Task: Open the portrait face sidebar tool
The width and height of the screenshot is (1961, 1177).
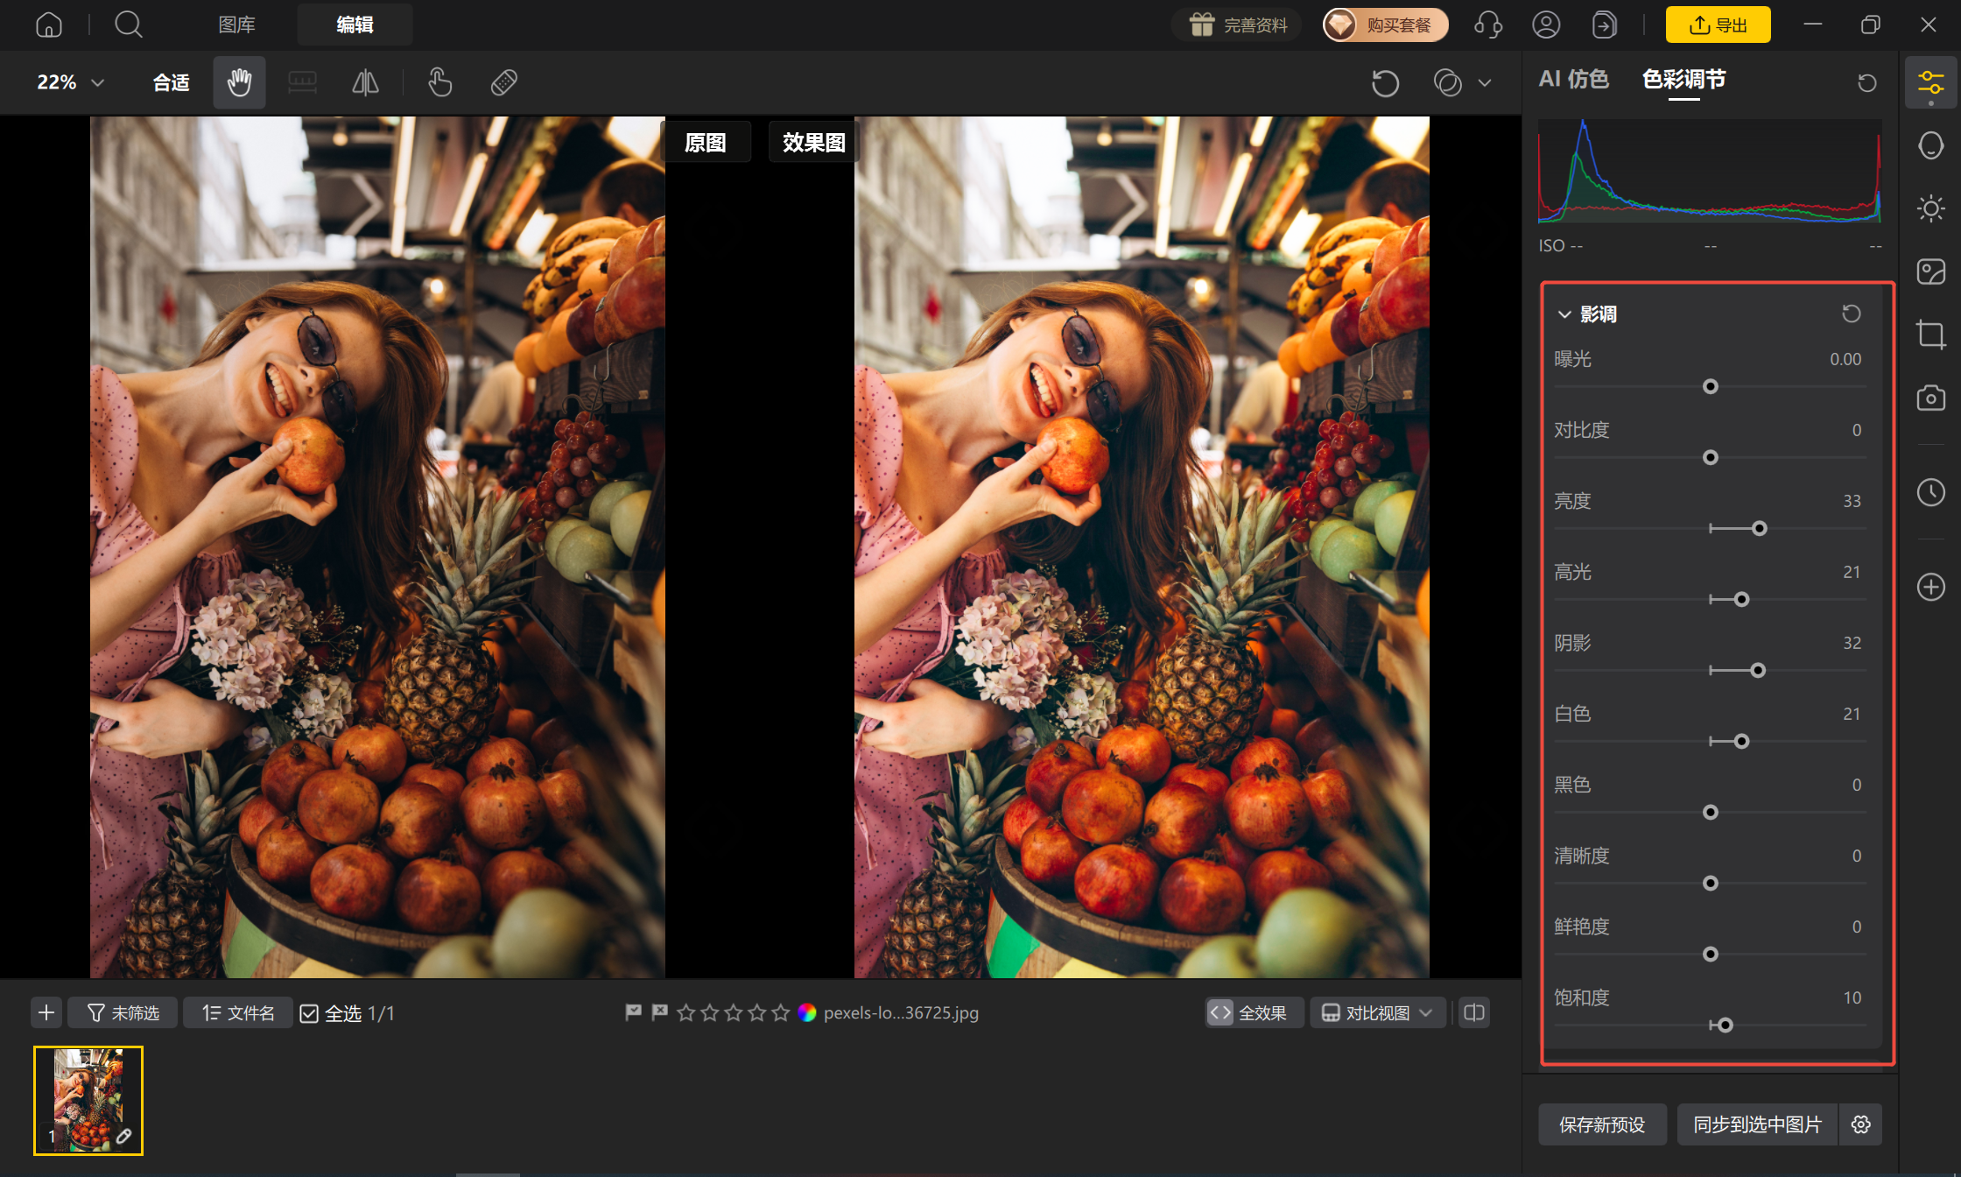Action: tap(1930, 145)
